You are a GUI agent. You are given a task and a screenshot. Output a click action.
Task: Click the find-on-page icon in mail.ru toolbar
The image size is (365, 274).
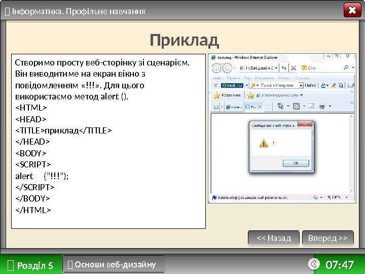(x=341, y=86)
